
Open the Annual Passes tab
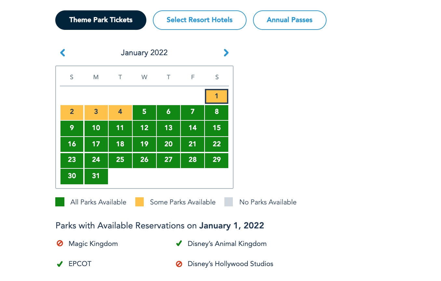[289, 20]
